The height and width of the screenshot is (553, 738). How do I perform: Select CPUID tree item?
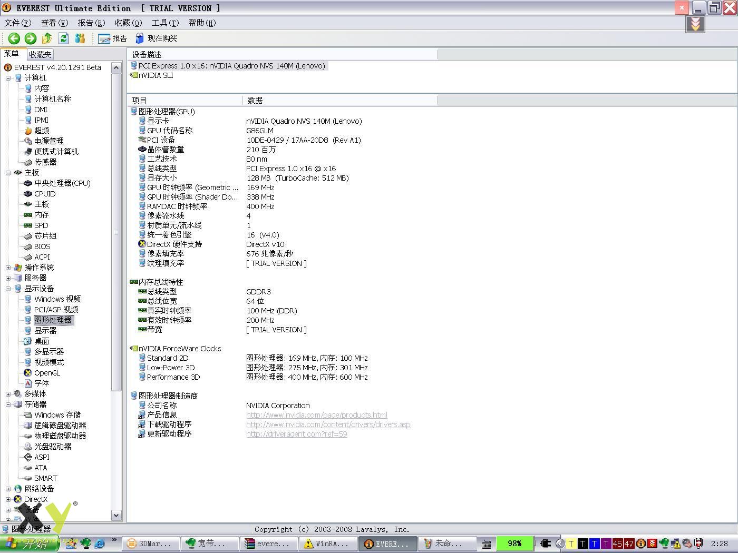(45, 194)
